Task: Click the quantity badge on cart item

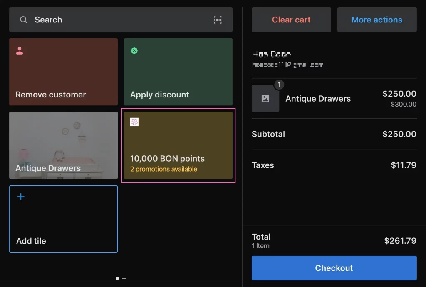Action: [279, 85]
